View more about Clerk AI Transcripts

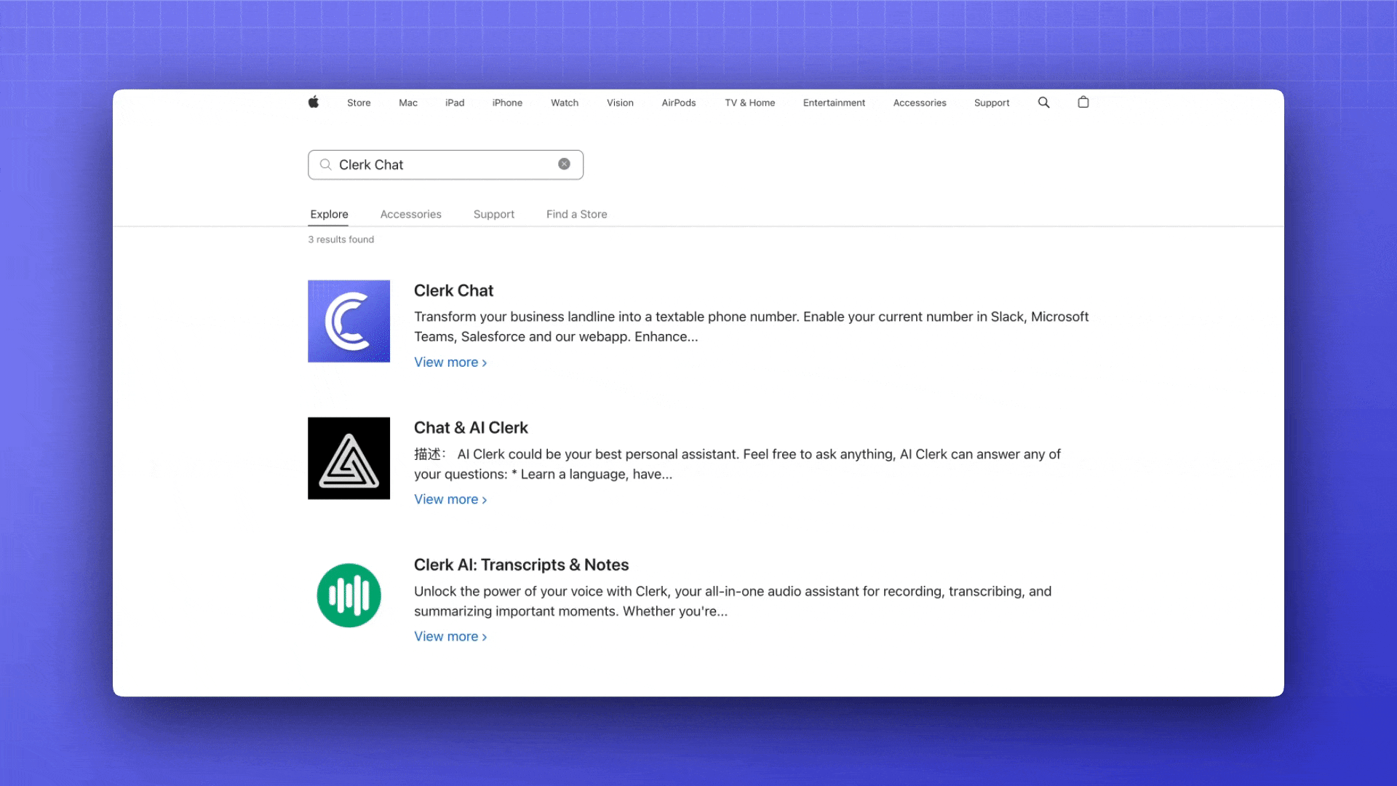[x=450, y=637]
